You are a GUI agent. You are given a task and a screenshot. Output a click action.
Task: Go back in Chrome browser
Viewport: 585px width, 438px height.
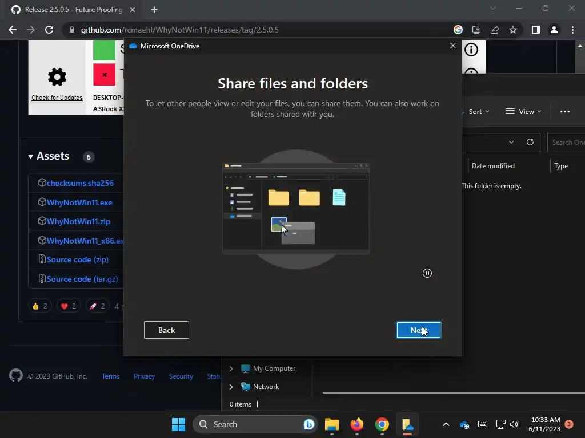13,30
